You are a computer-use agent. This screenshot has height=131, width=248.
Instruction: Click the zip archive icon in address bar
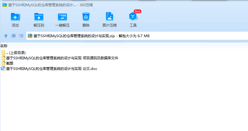[x=30, y=36]
